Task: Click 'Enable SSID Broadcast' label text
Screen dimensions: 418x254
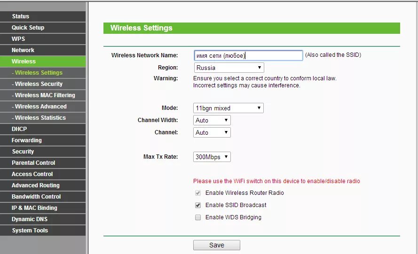Action: pos(236,205)
